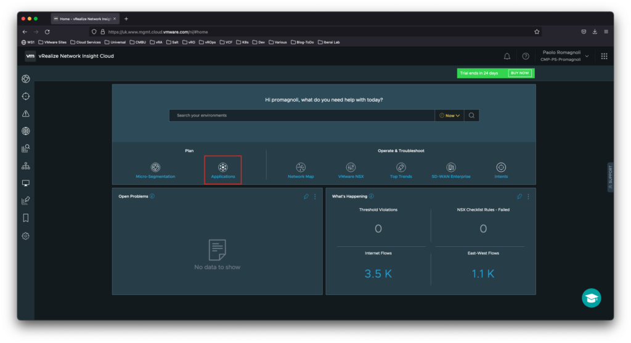Open the What's Happening widget options menu
The height and width of the screenshot is (343, 631).
(528, 196)
